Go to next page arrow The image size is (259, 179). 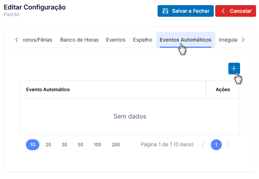click(228, 145)
